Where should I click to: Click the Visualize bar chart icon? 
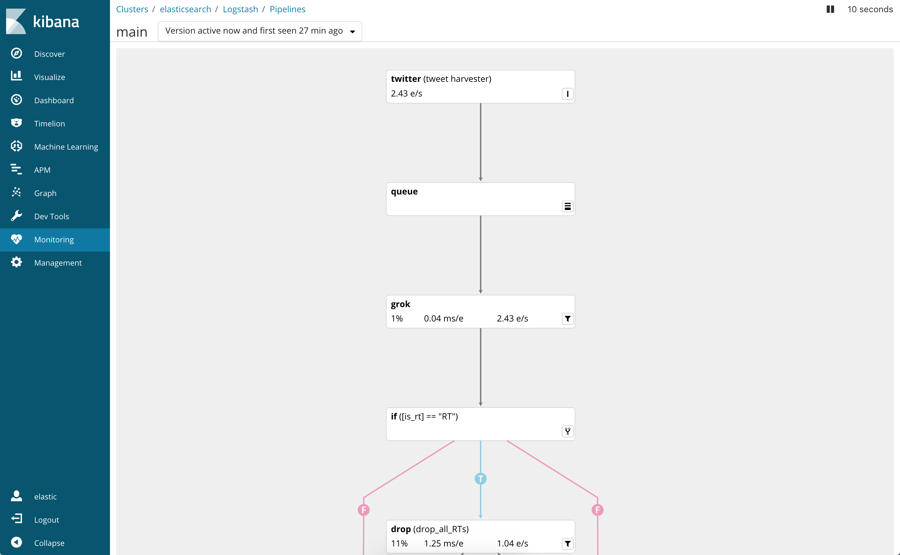[x=16, y=76]
